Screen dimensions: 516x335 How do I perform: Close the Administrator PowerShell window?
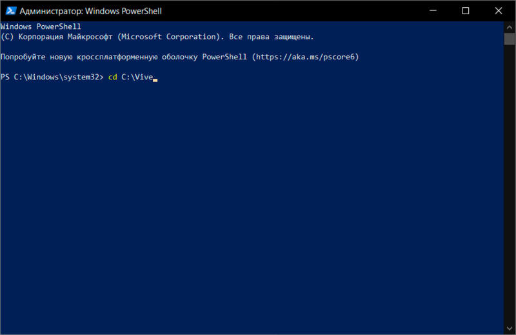(498, 11)
